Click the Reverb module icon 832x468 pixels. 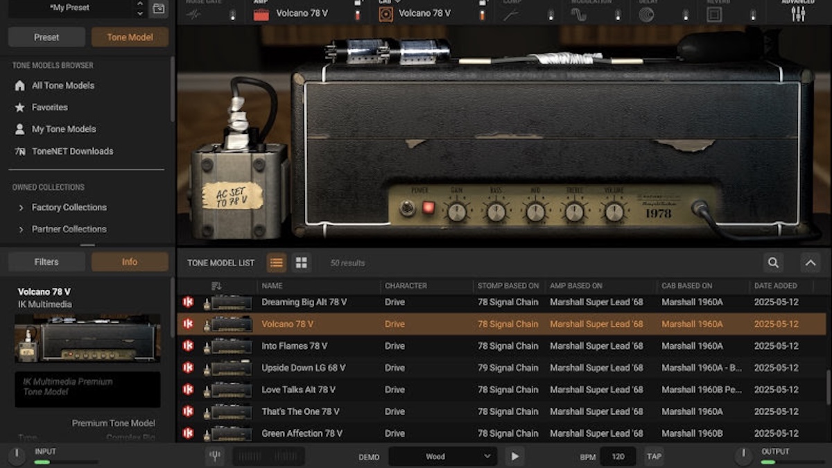pos(714,15)
